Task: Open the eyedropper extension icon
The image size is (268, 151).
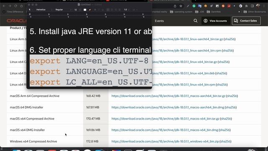Action: coord(188,6)
